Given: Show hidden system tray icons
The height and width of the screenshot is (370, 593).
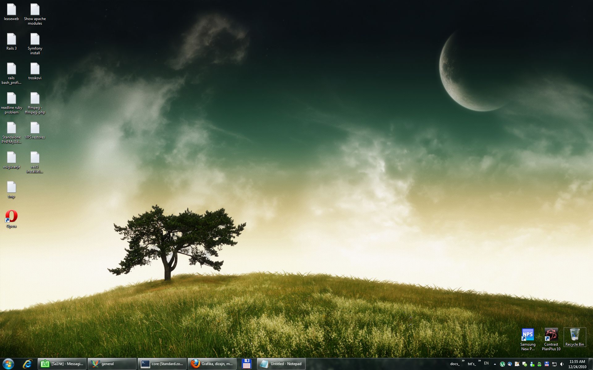Looking at the screenshot, I should click(x=495, y=364).
